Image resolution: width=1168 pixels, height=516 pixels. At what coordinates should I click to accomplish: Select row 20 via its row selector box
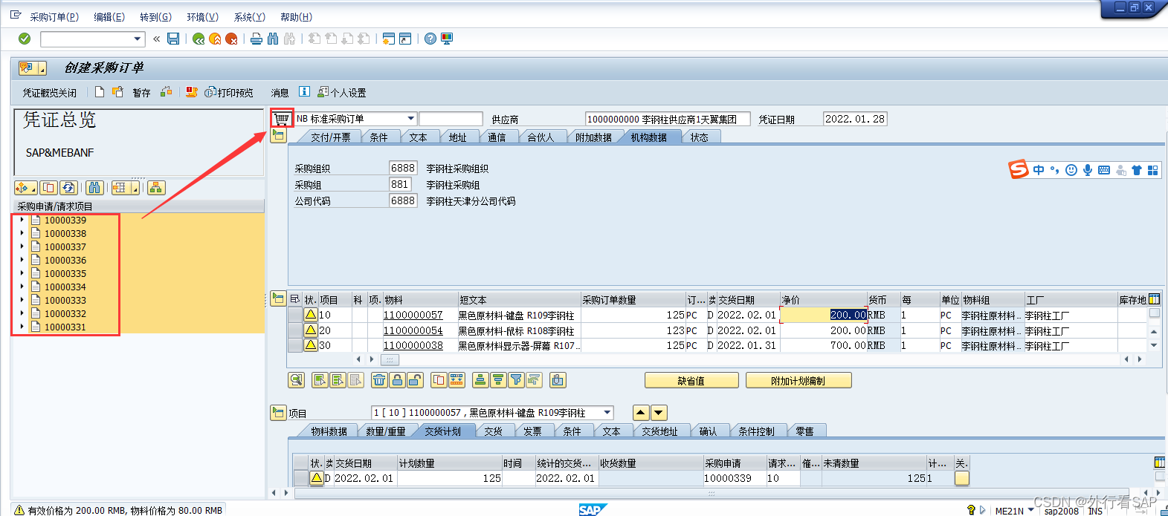[295, 330]
